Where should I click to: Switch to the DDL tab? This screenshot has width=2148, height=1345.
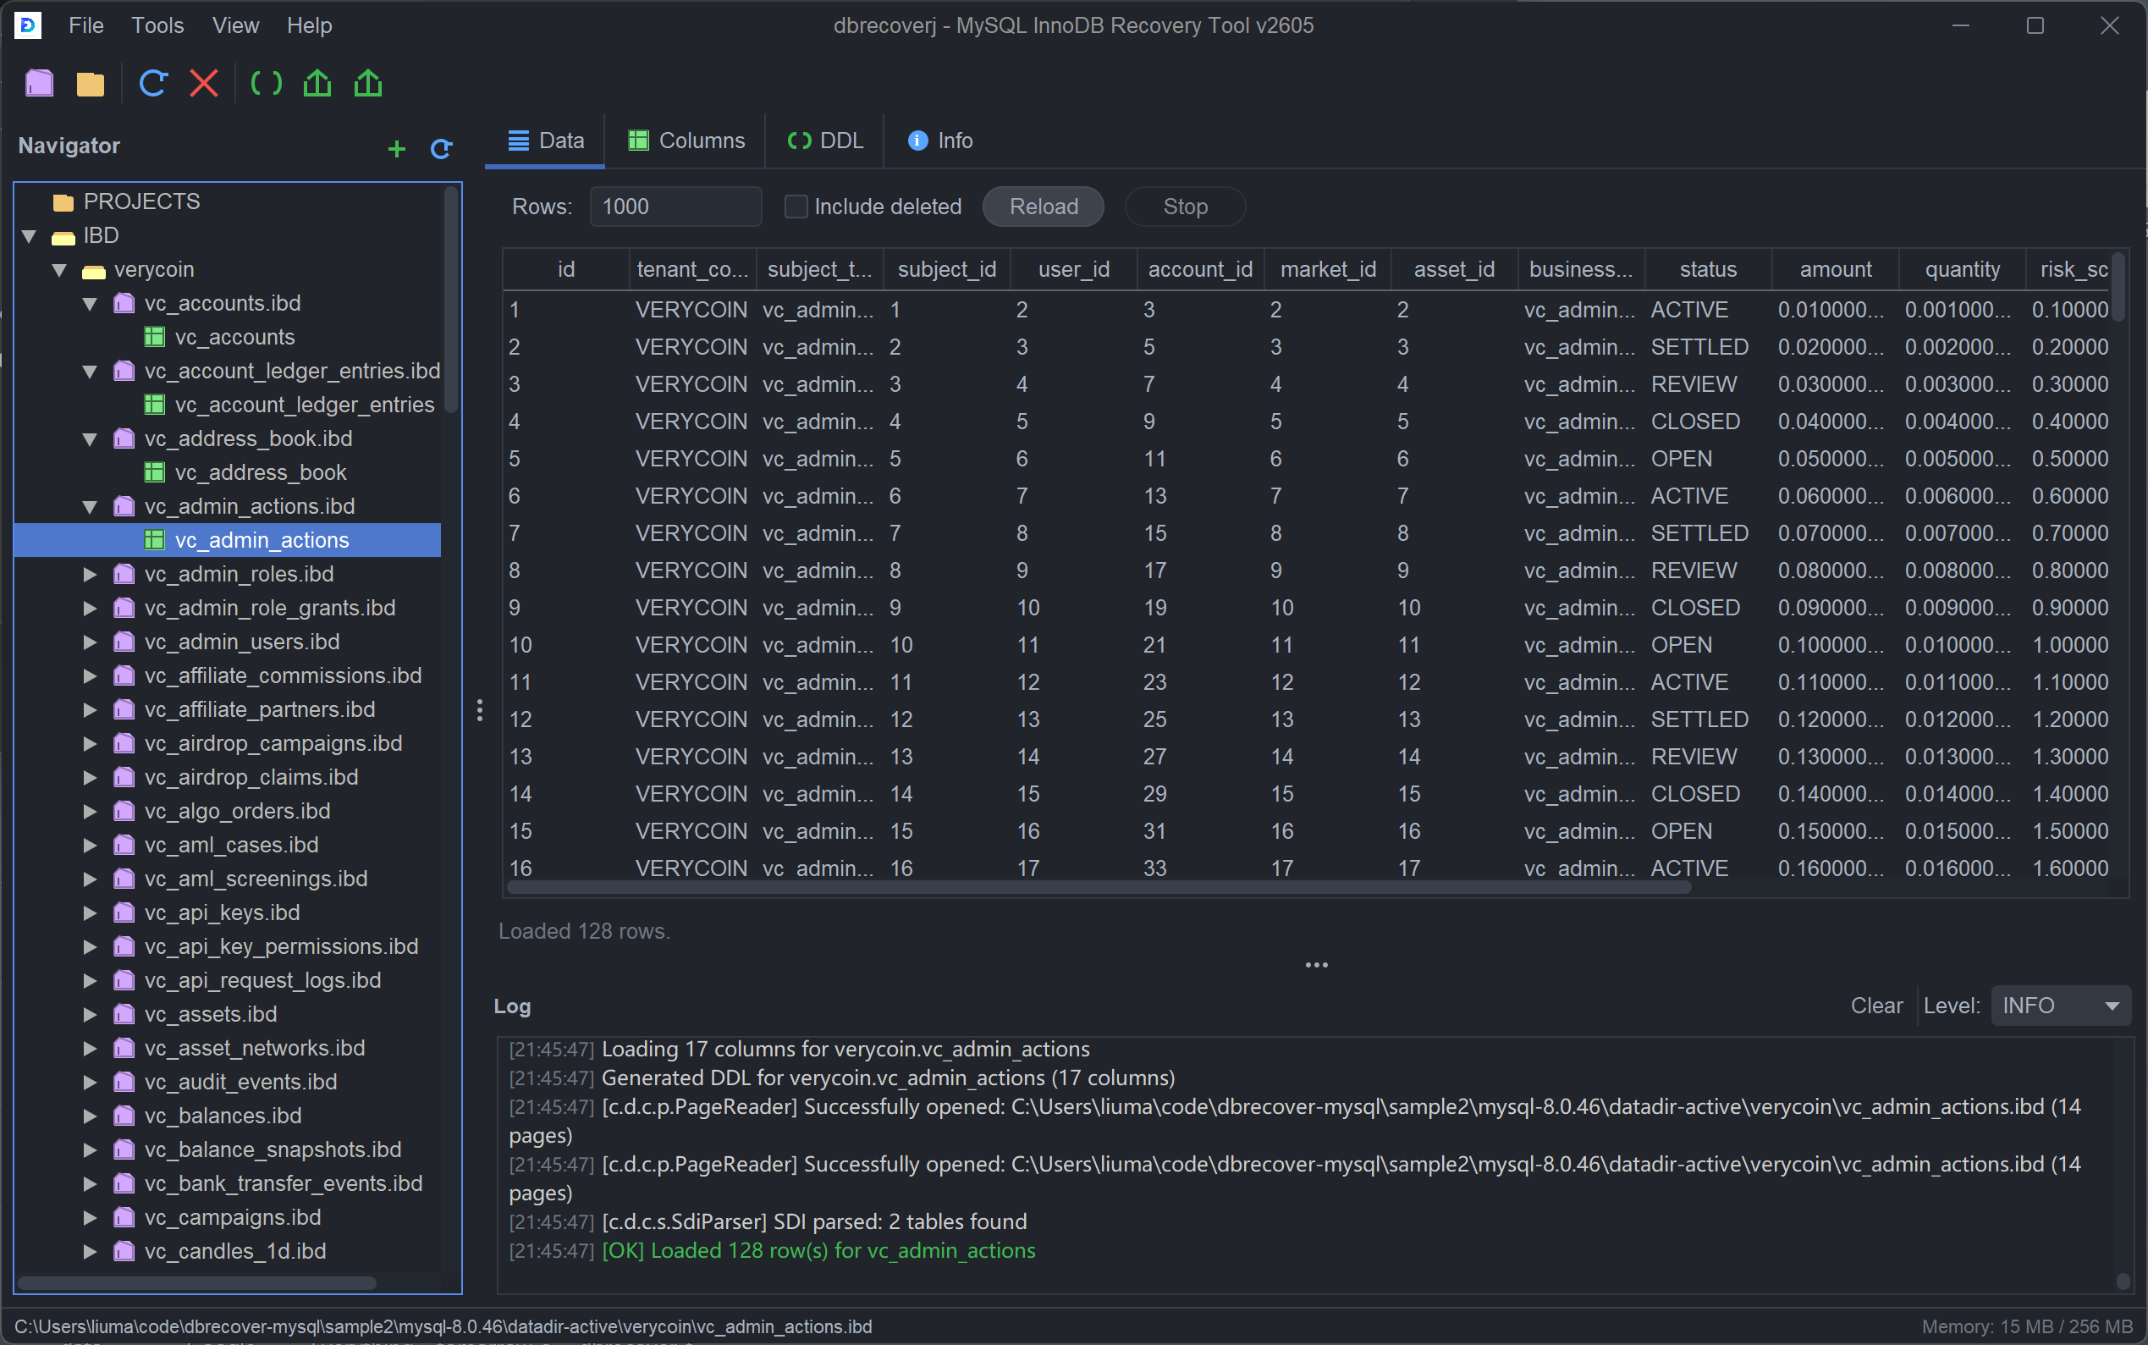825,141
